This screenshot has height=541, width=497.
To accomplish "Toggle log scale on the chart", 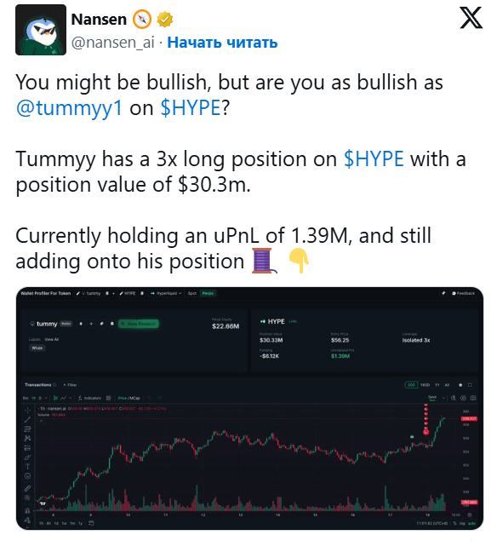I will (463, 523).
